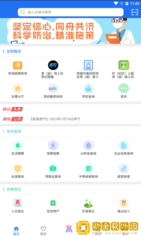The image size is (141, 236).
Task: Open 通知公告 label
Action: 13,119
